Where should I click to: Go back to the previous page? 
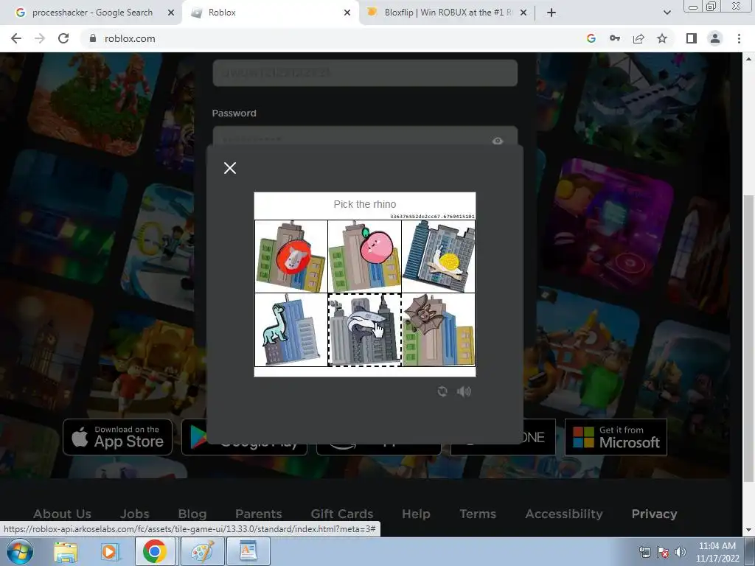coord(16,38)
